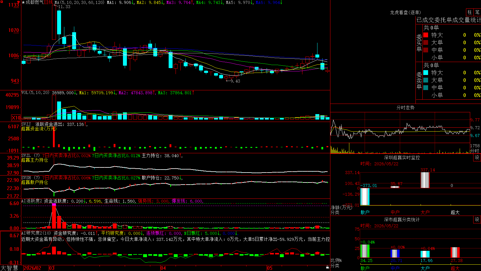The width and height of the screenshot is (481, 271).
Task: Click the 大户 bar showing 337.14
Action: point(425,180)
